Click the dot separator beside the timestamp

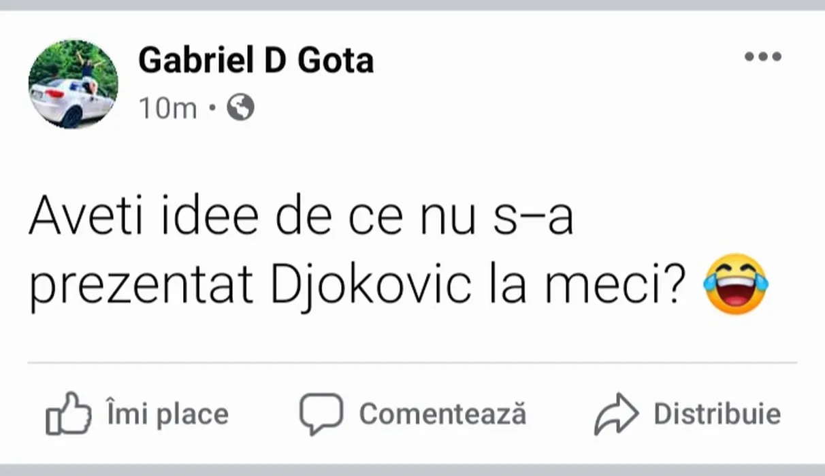(212, 107)
